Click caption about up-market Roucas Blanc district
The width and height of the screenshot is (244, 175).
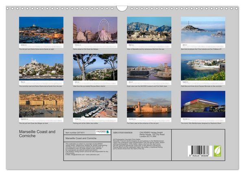tap(89, 86)
